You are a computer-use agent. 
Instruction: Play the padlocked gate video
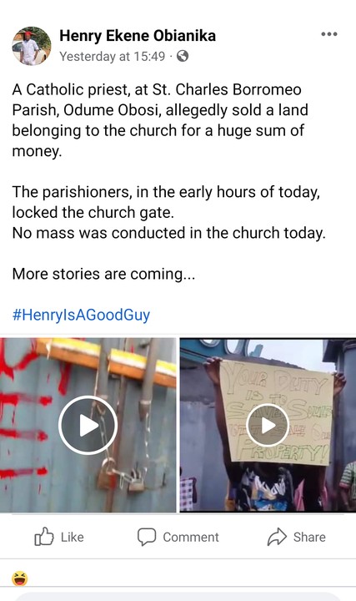(x=88, y=425)
